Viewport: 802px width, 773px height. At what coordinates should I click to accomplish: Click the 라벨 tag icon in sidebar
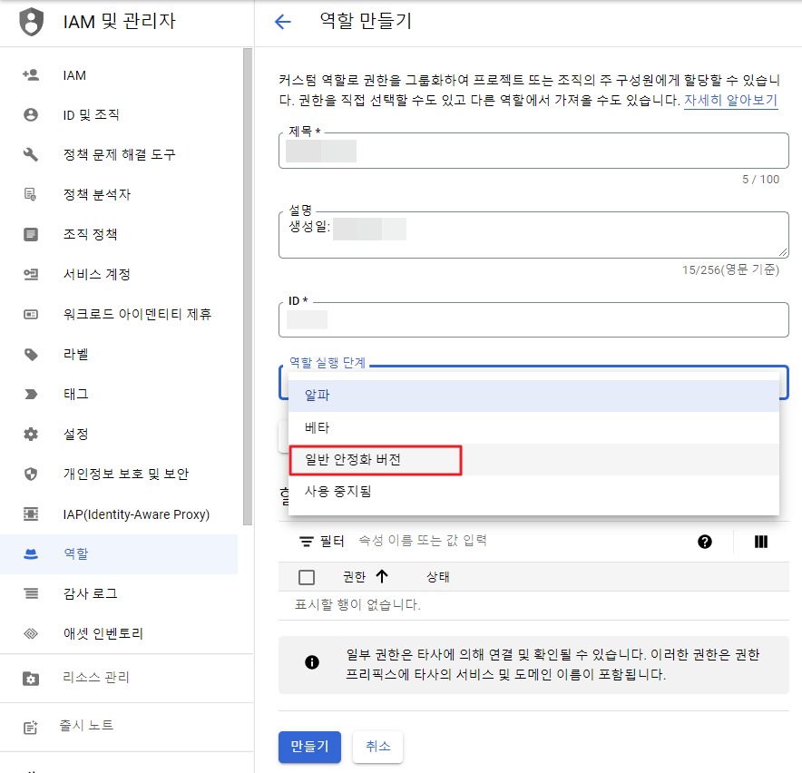[x=31, y=355]
